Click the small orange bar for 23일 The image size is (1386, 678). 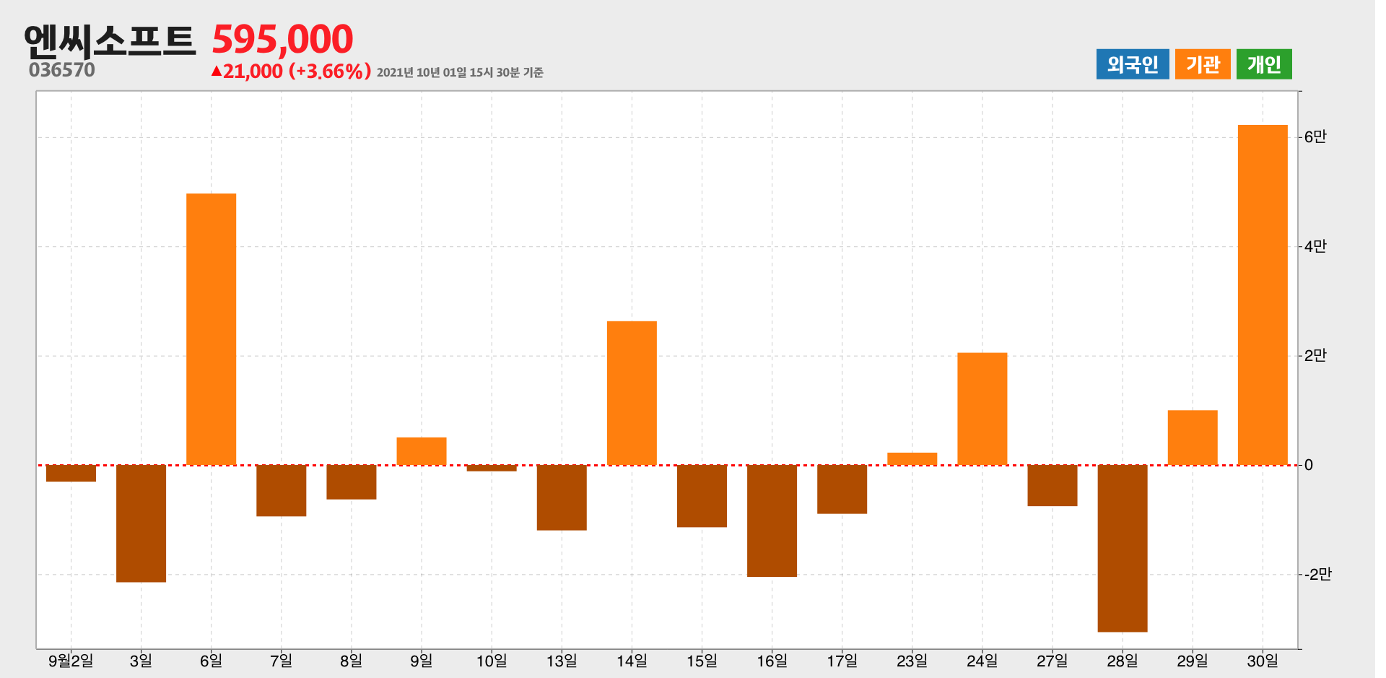pyautogui.click(x=912, y=458)
